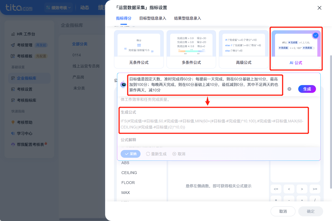
Task: Click the 考核管理 paper-plane icon
Action: tap(13, 45)
